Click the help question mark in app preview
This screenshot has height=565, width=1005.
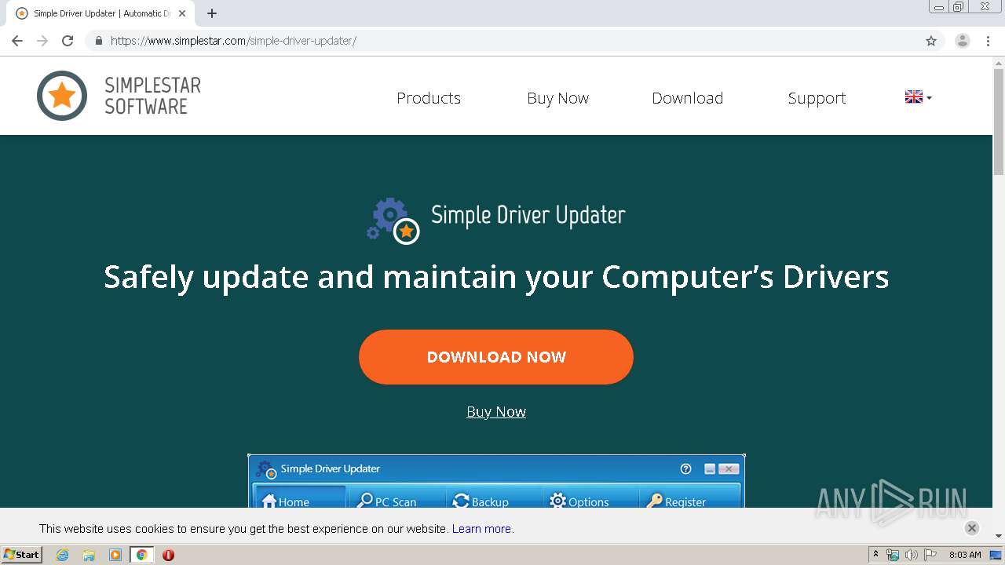[685, 468]
